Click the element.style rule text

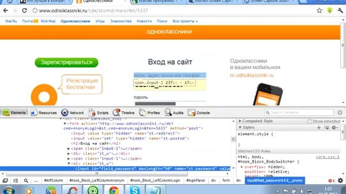[255, 134]
